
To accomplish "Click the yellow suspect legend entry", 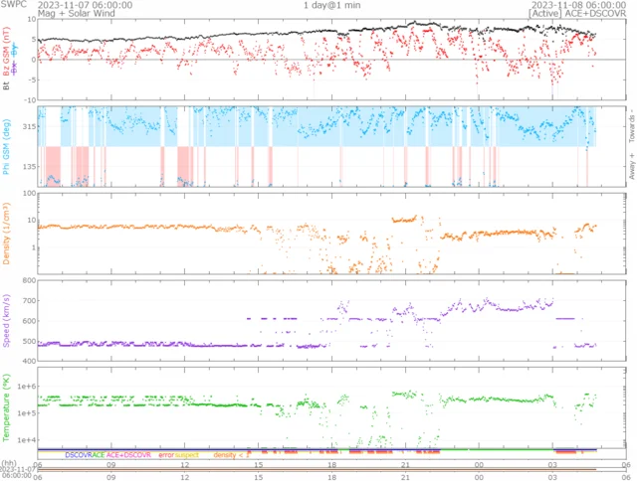I will pyautogui.click(x=187, y=454).
